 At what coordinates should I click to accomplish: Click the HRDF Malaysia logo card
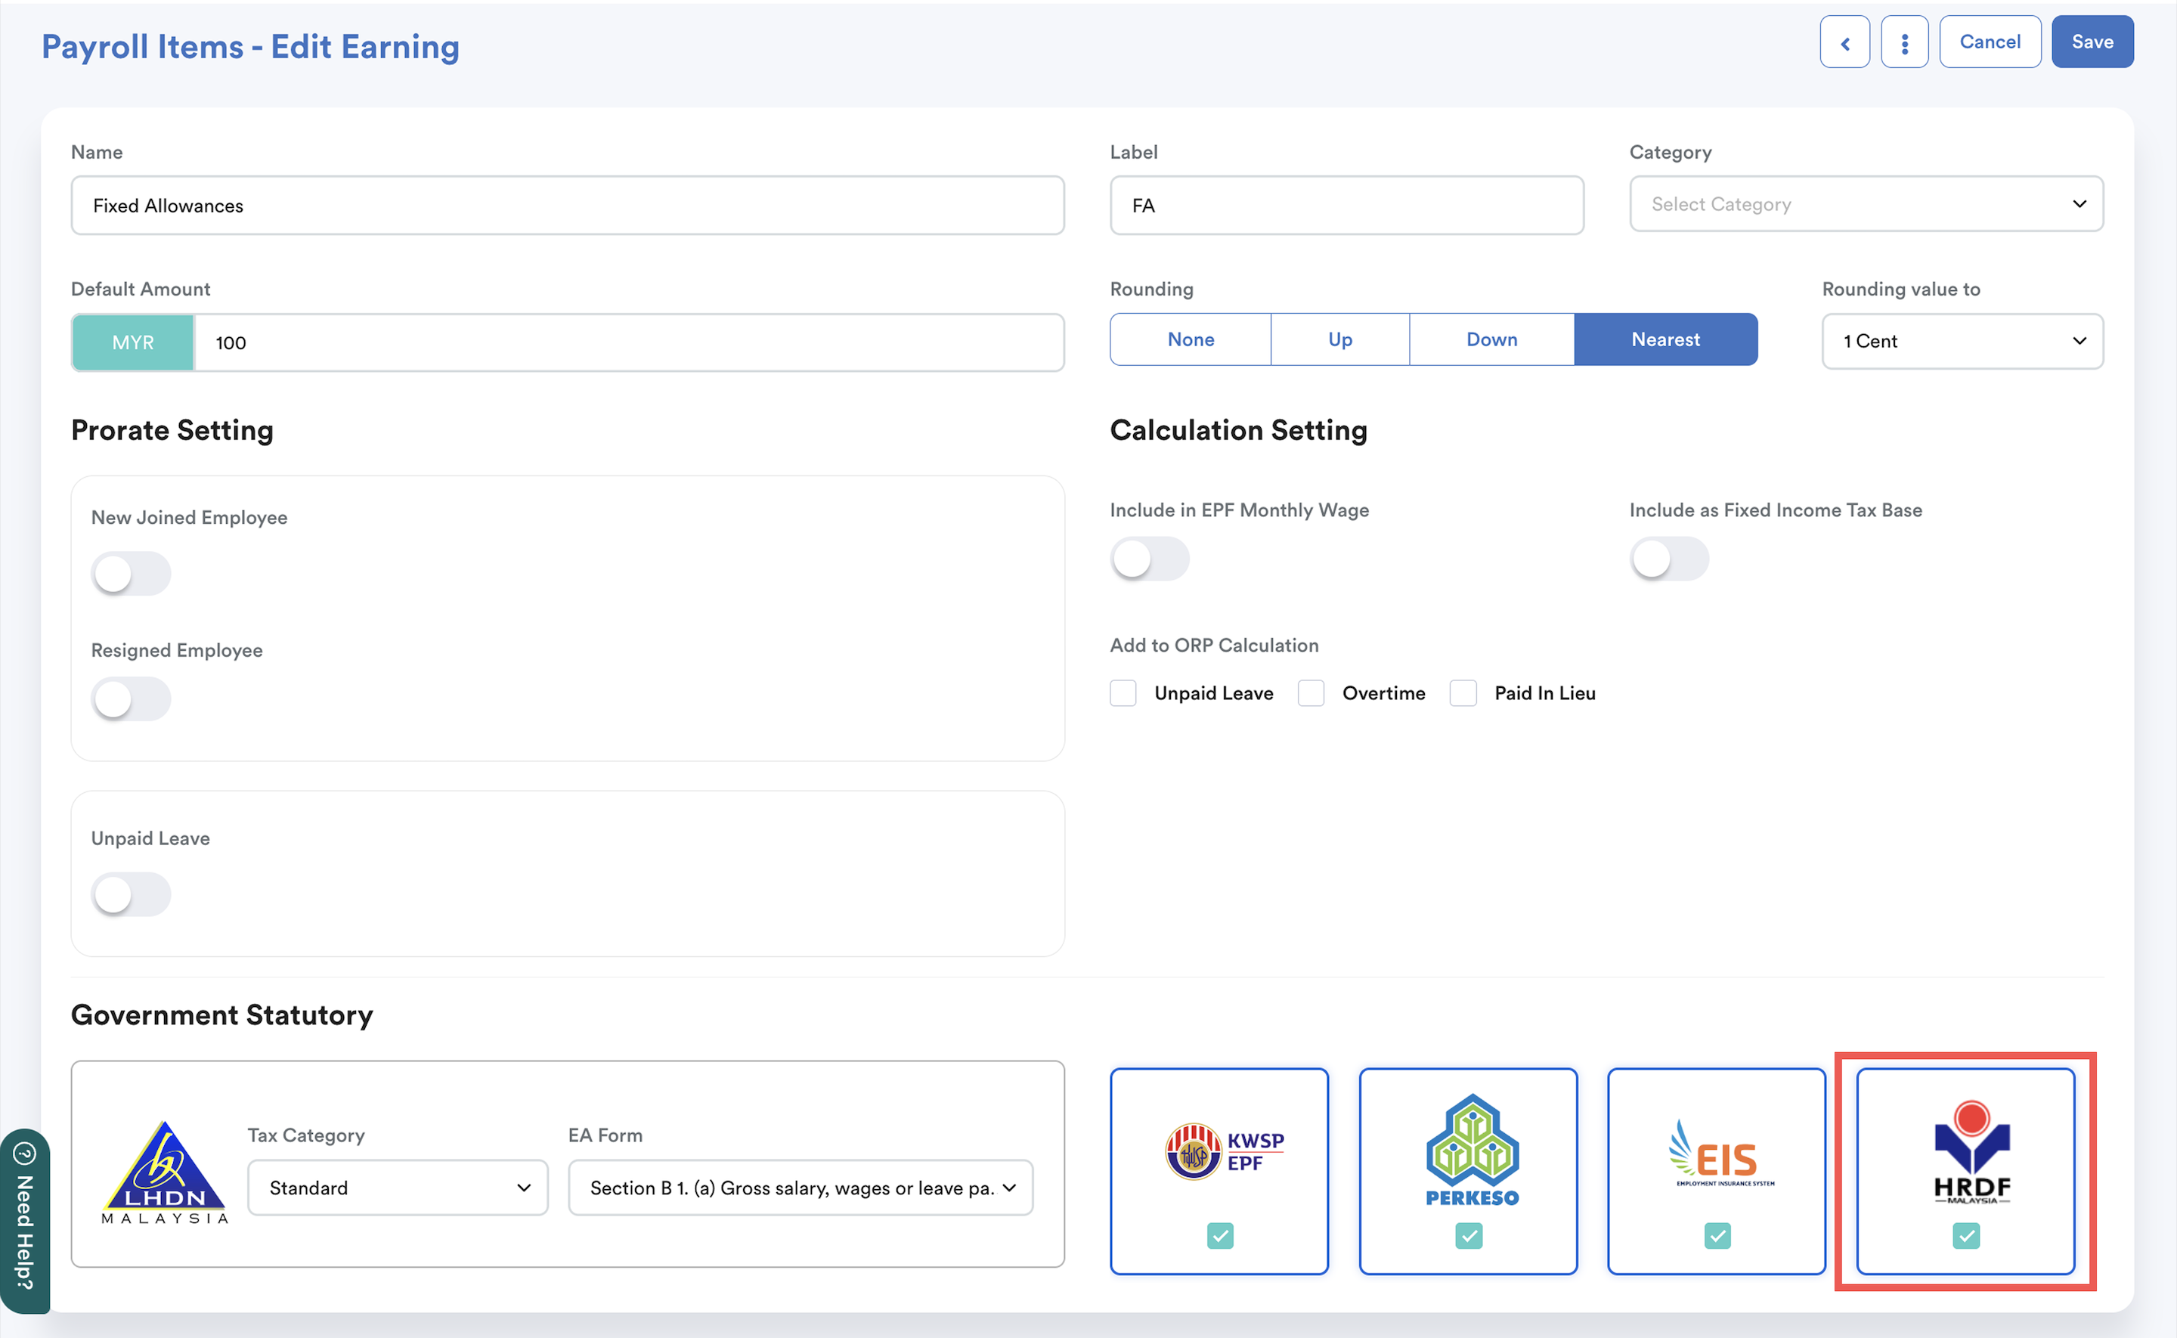[1971, 1151]
